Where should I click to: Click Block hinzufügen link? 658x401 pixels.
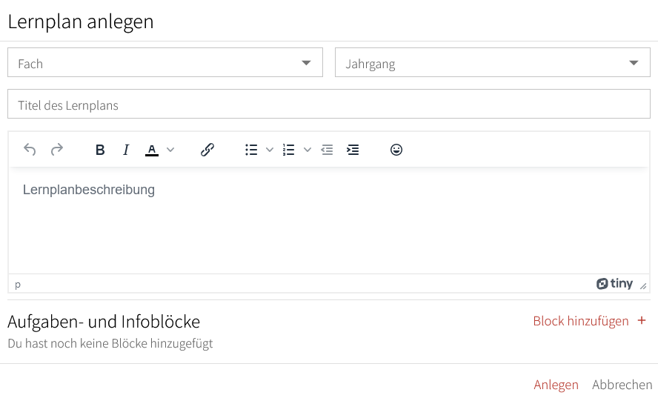(590, 321)
